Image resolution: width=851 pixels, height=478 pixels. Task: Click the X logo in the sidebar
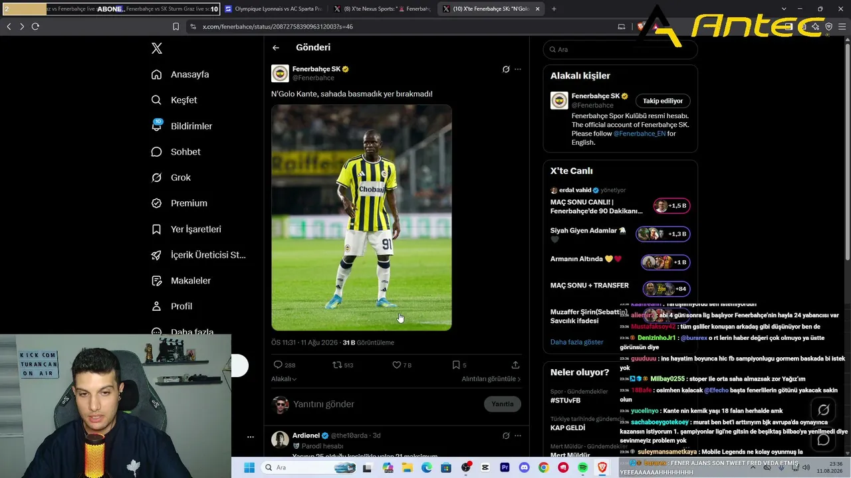click(x=157, y=48)
